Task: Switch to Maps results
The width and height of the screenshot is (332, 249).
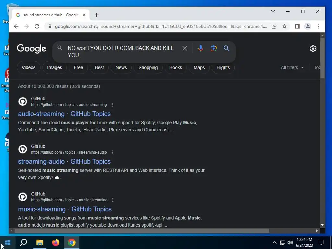Action: click(x=199, y=67)
